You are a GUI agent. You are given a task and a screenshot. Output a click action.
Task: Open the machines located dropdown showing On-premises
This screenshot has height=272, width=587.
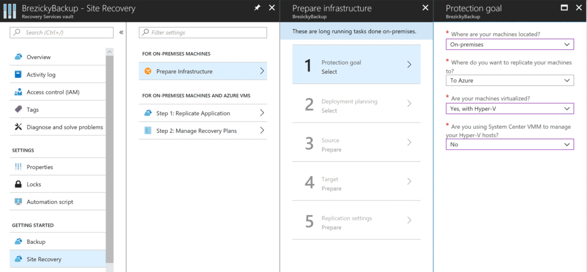pyautogui.click(x=510, y=45)
